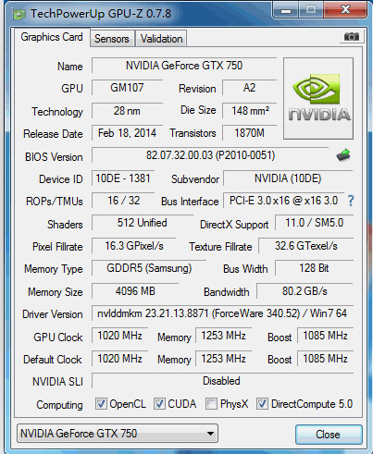Enable the PhysX checkbox
Viewport: 373px width, 454px height.
click(211, 404)
